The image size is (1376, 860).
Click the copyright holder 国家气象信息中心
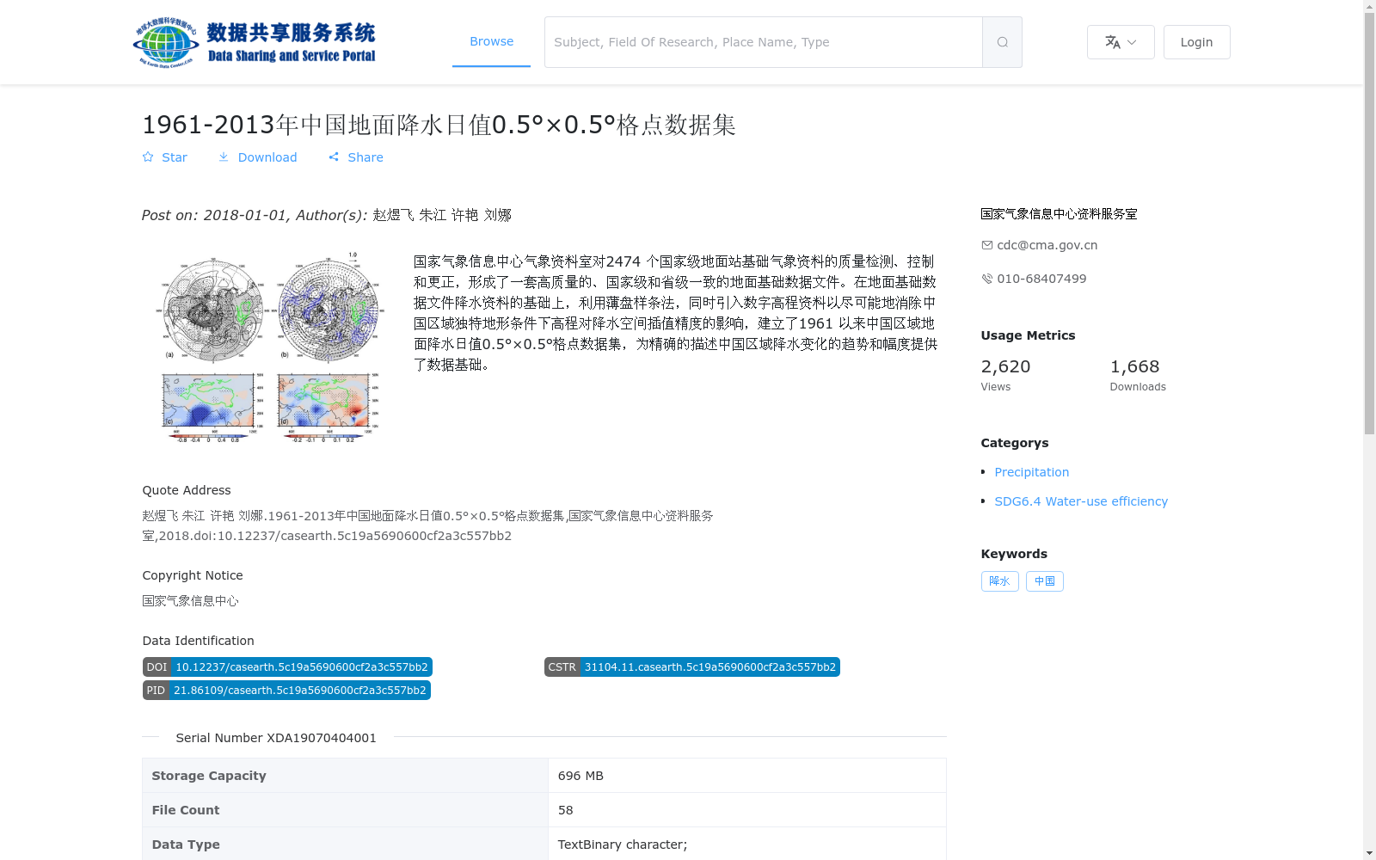coord(190,601)
